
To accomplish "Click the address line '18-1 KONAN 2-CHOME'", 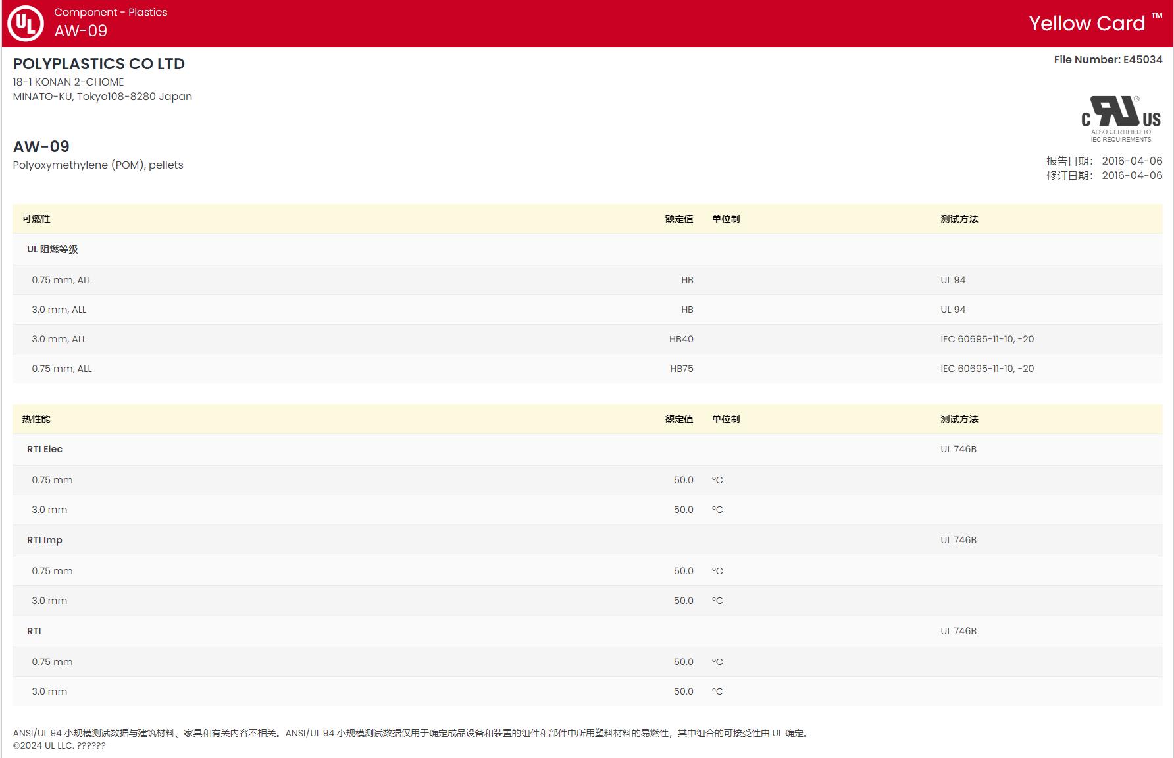I will click(68, 82).
